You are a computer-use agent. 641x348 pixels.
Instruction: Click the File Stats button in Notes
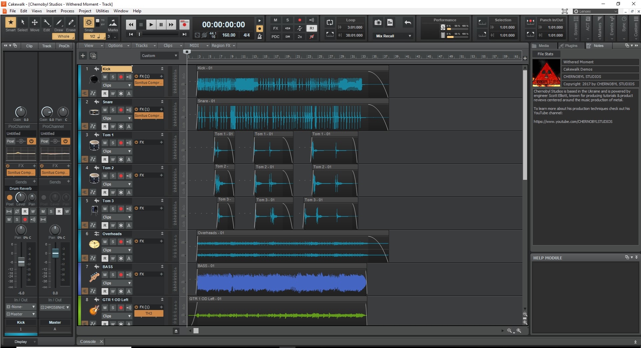545,54
